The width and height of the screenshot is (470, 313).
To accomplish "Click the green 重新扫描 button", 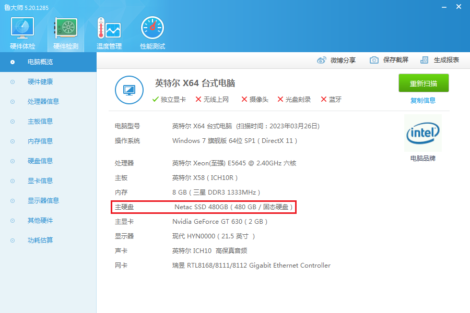I will point(424,83).
